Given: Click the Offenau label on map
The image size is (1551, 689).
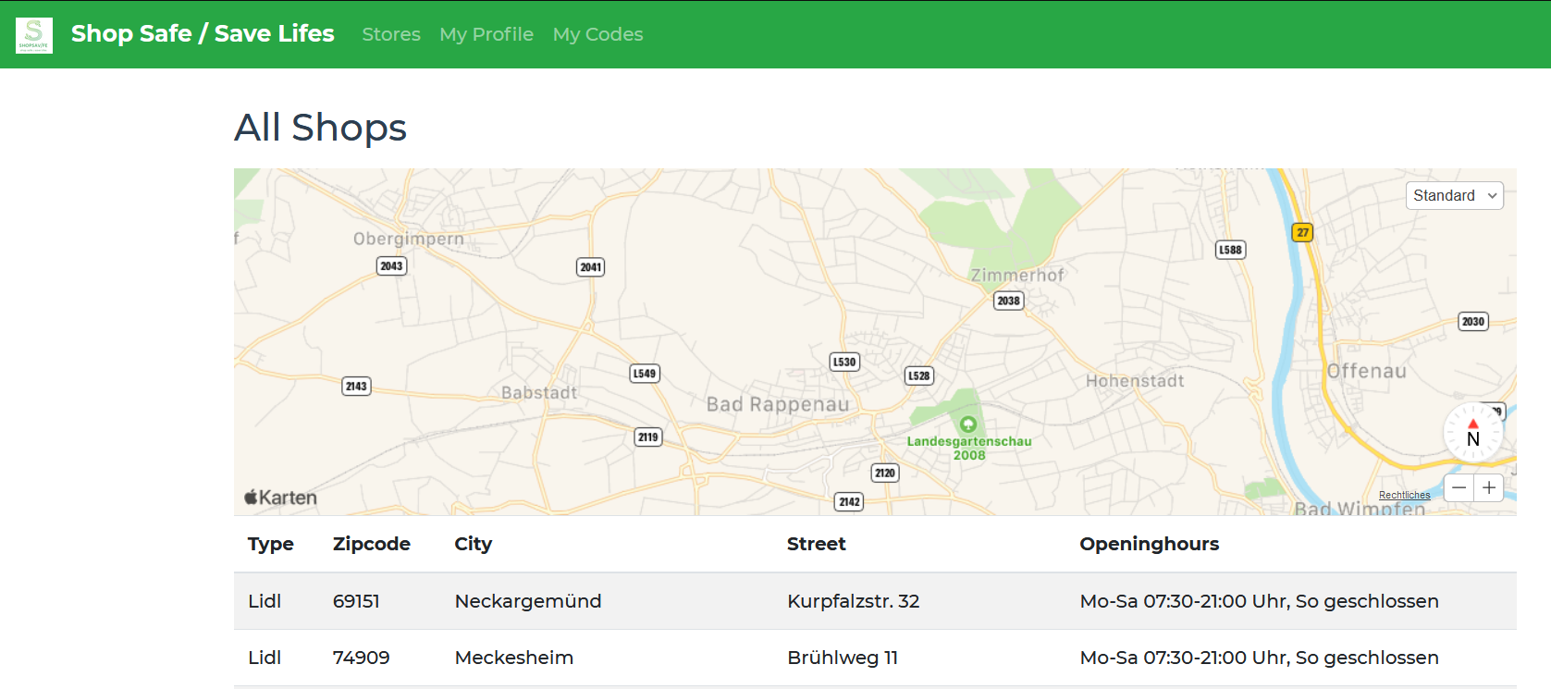Looking at the screenshot, I should coord(1367,371).
